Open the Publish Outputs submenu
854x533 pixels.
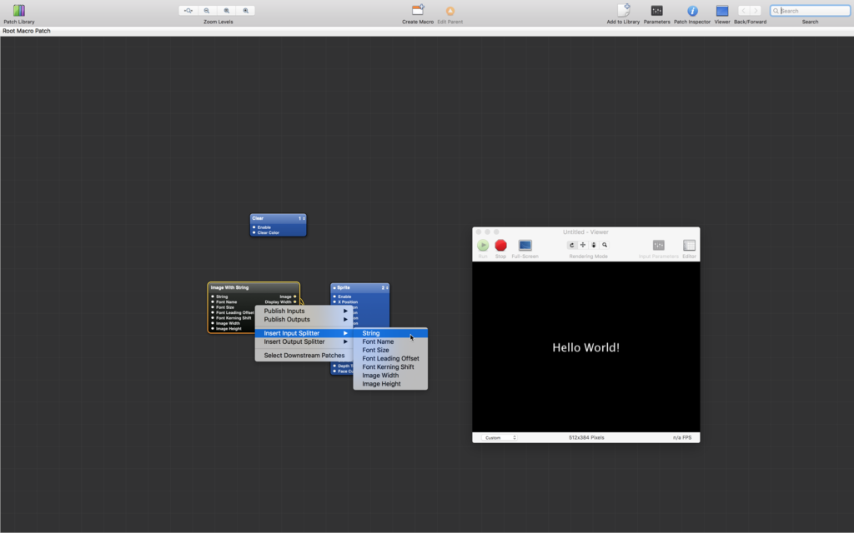point(304,319)
